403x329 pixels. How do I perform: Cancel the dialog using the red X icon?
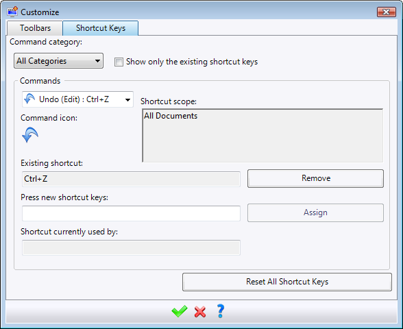pos(200,312)
